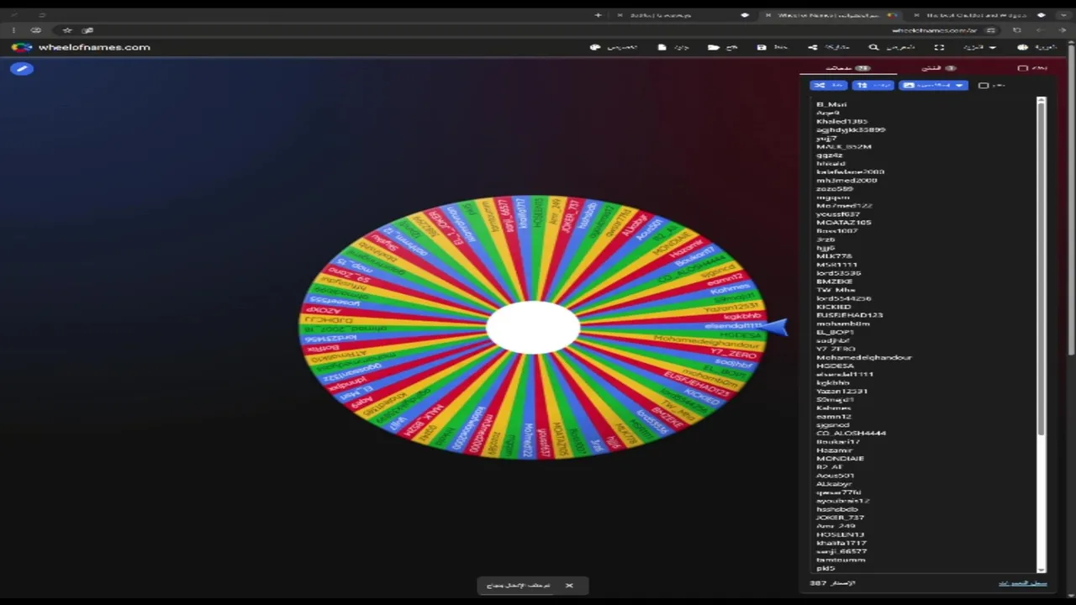Open the Add image dropdown
The height and width of the screenshot is (605, 1076).
933,86
